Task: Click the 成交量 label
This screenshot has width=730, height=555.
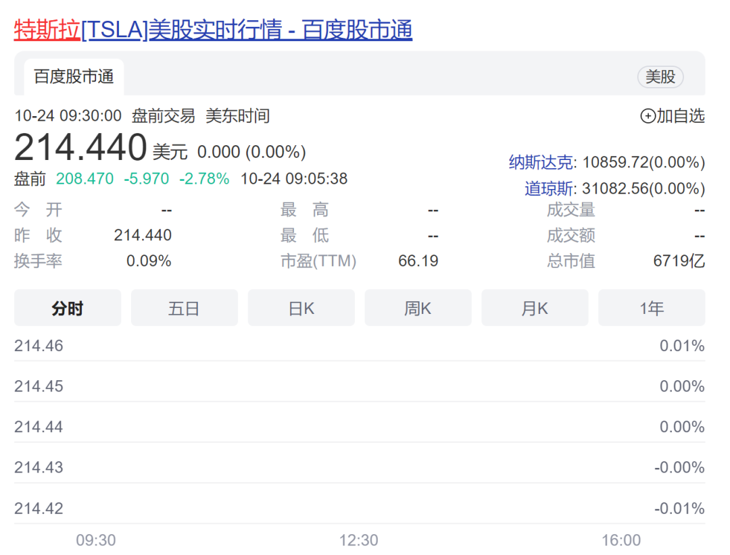Action: (x=570, y=210)
